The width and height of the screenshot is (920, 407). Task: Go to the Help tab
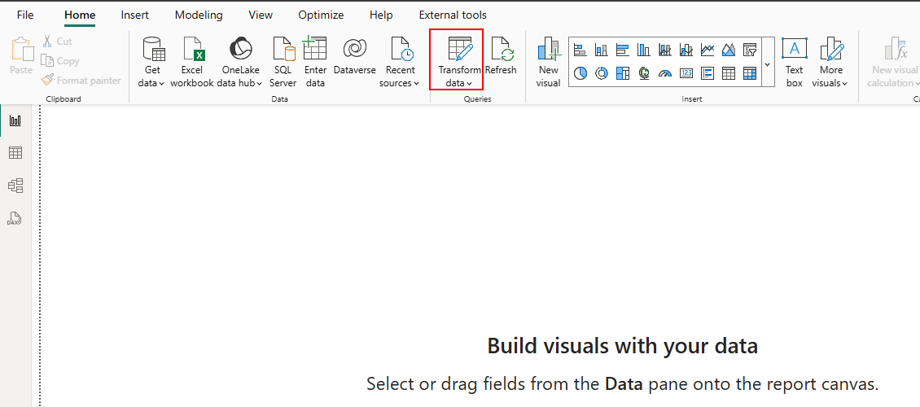[381, 15]
